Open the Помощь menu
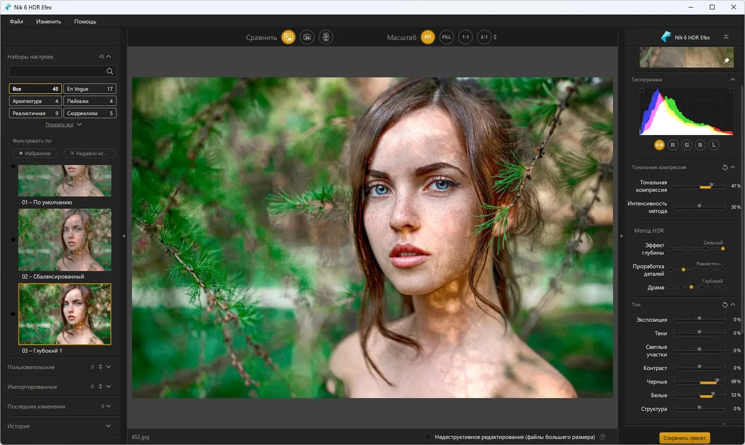Image resolution: width=745 pixels, height=445 pixels. 85,22
